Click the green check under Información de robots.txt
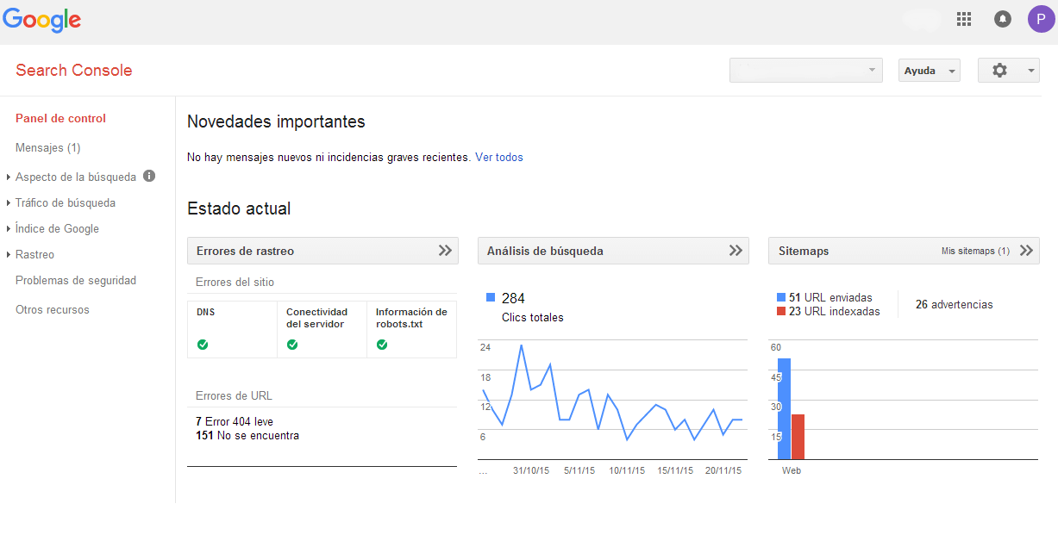This screenshot has width=1058, height=541. (382, 345)
